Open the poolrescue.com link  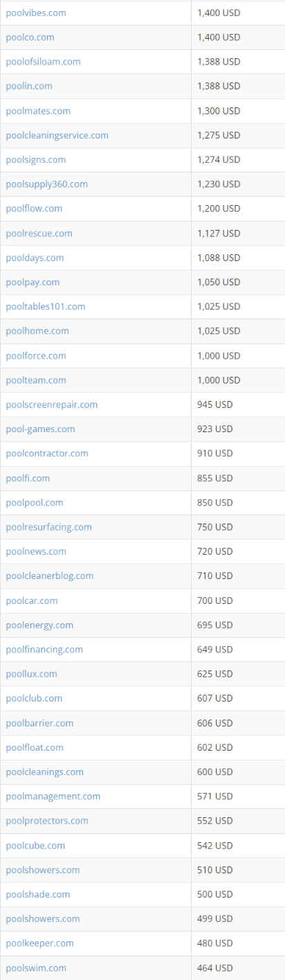(x=39, y=233)
